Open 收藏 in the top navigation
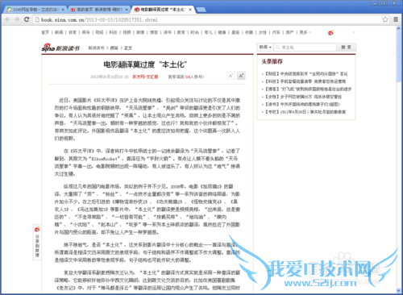The image size is (403, 295). [x=249, y=32]
